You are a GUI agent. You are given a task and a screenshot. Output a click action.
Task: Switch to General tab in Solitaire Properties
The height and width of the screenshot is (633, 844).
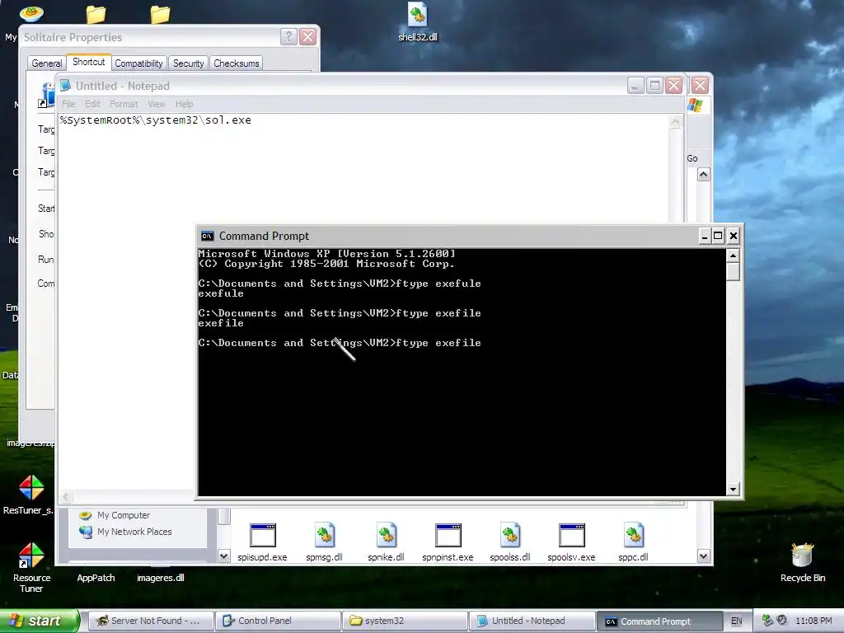tap(47, 63)
